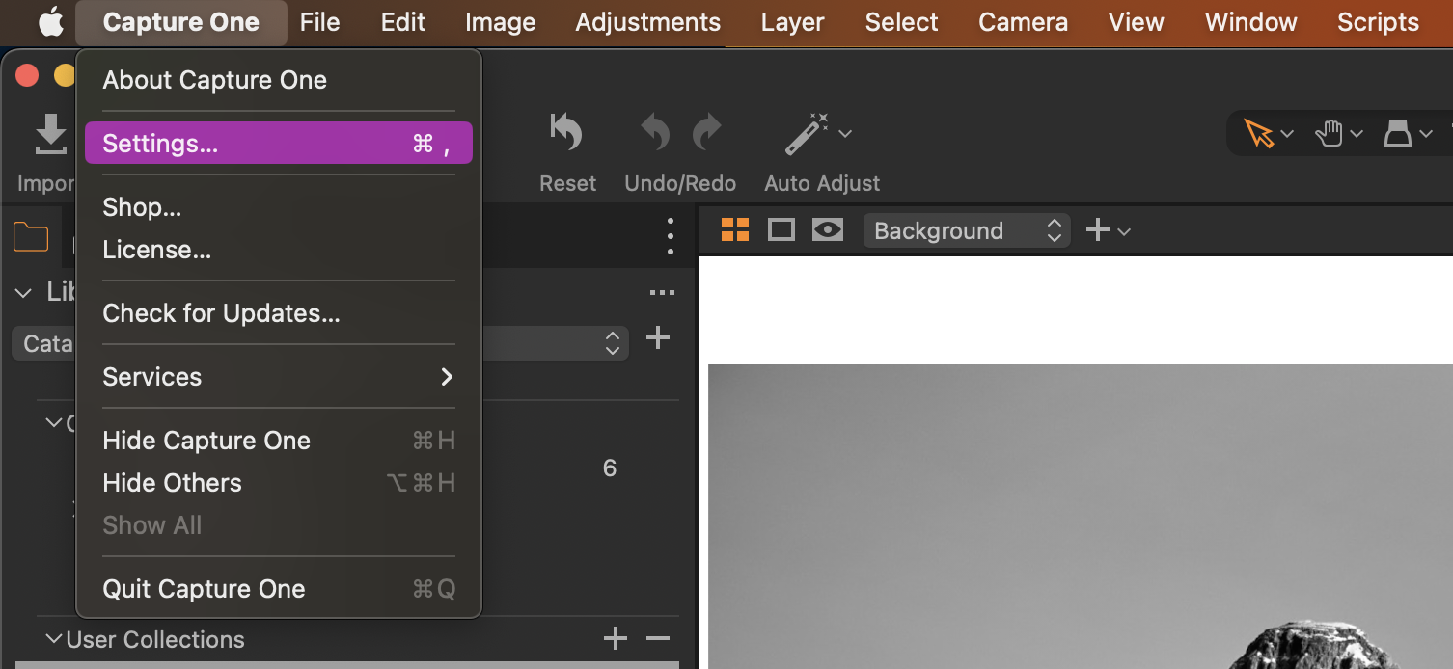Switch to single image viewer
Image resolution: width=1453 pixels, height=669 pixels.
(781, 229)
